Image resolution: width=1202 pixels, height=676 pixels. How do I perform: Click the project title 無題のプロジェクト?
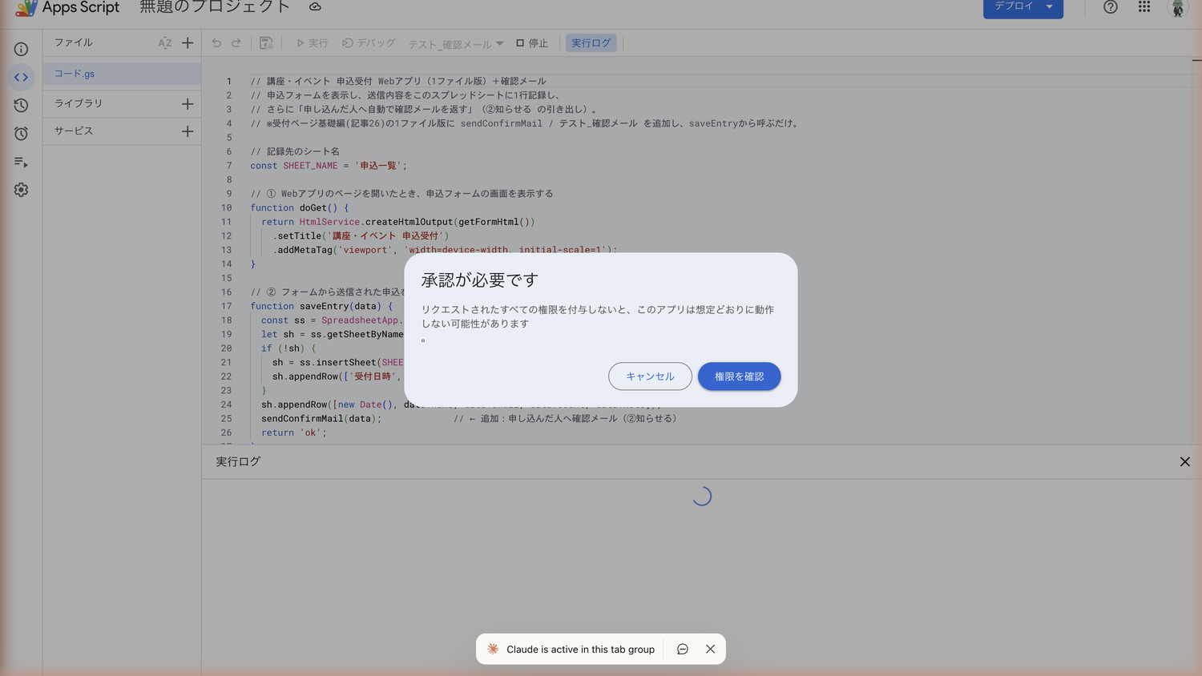coord(215,6)
